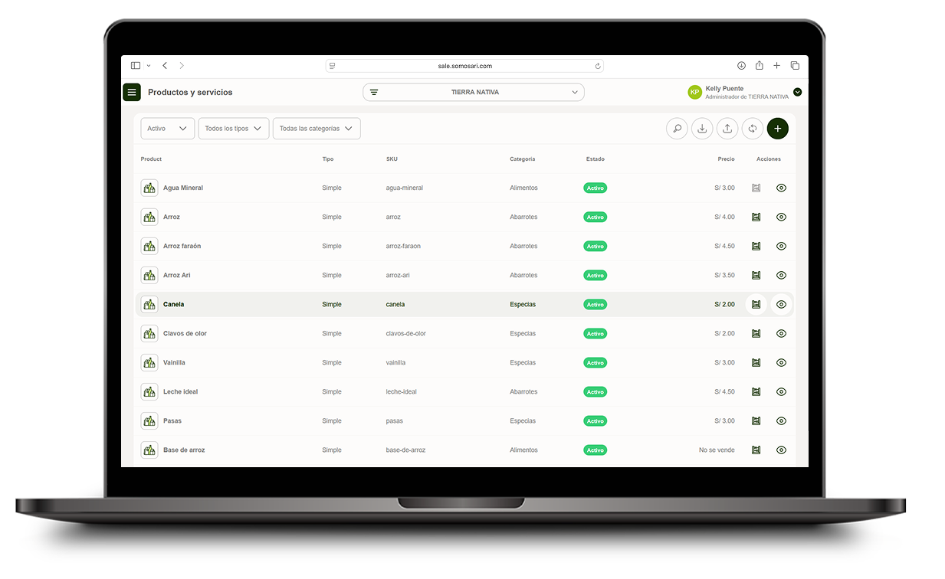945x579 pixels.
Task: View Leche ideal with eye icon
Action: tap(781, 391)
